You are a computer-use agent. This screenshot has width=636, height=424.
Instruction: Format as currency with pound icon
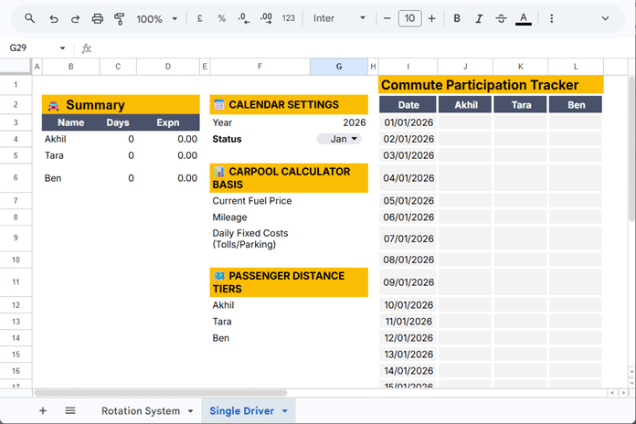199,18
